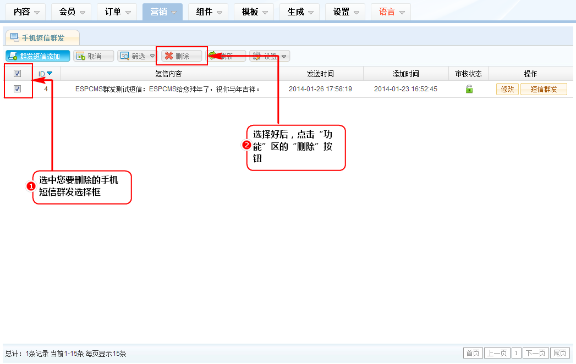The image size is (576, 364).
Task: Expand the 筛选 filter dropdown arrow
Action: pyautogui.click(x=152, y=56)
